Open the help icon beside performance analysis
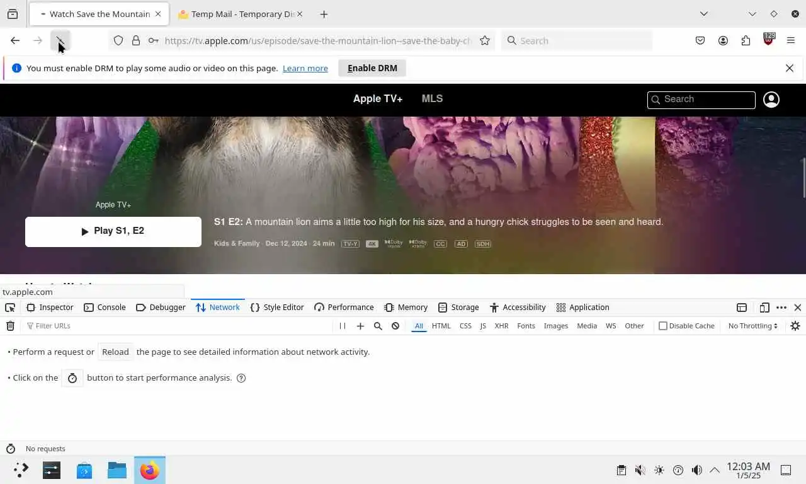Image resolution: width=806 pixels, height=484 pixels. coord(241,378)
